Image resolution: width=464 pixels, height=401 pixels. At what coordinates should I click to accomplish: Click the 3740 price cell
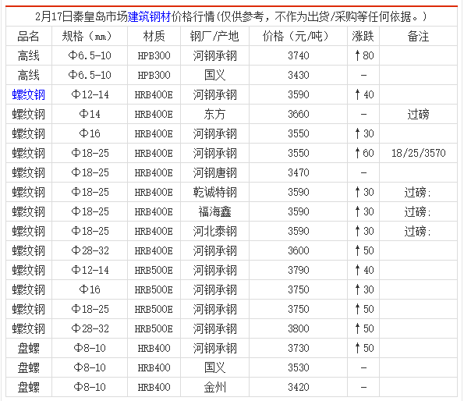298,55
